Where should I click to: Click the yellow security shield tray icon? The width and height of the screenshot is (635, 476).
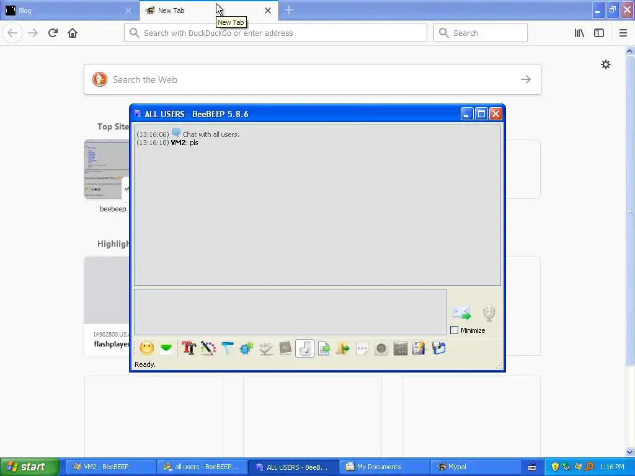click(555, 467)
